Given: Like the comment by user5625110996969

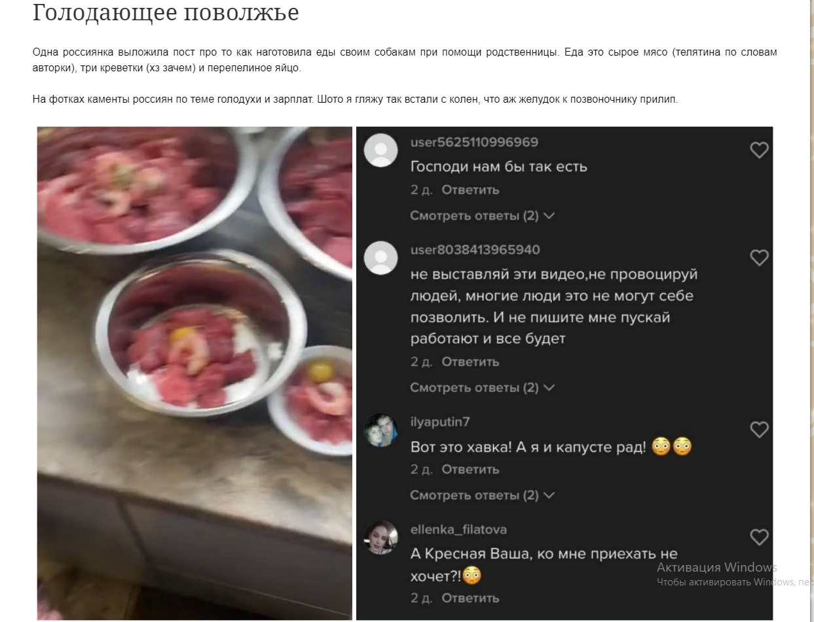Looking at the screenshot, I should click(759, 150).
